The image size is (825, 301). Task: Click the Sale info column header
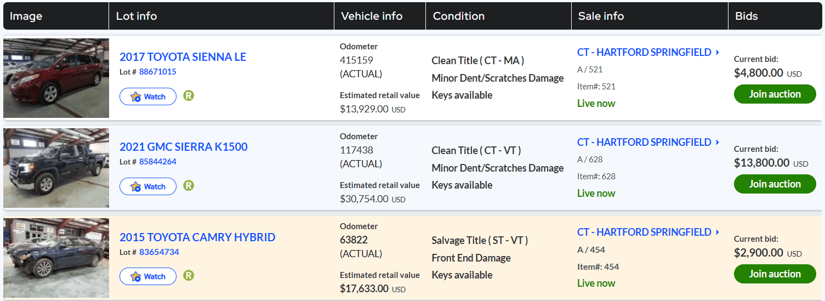click(x=601, y=16)
